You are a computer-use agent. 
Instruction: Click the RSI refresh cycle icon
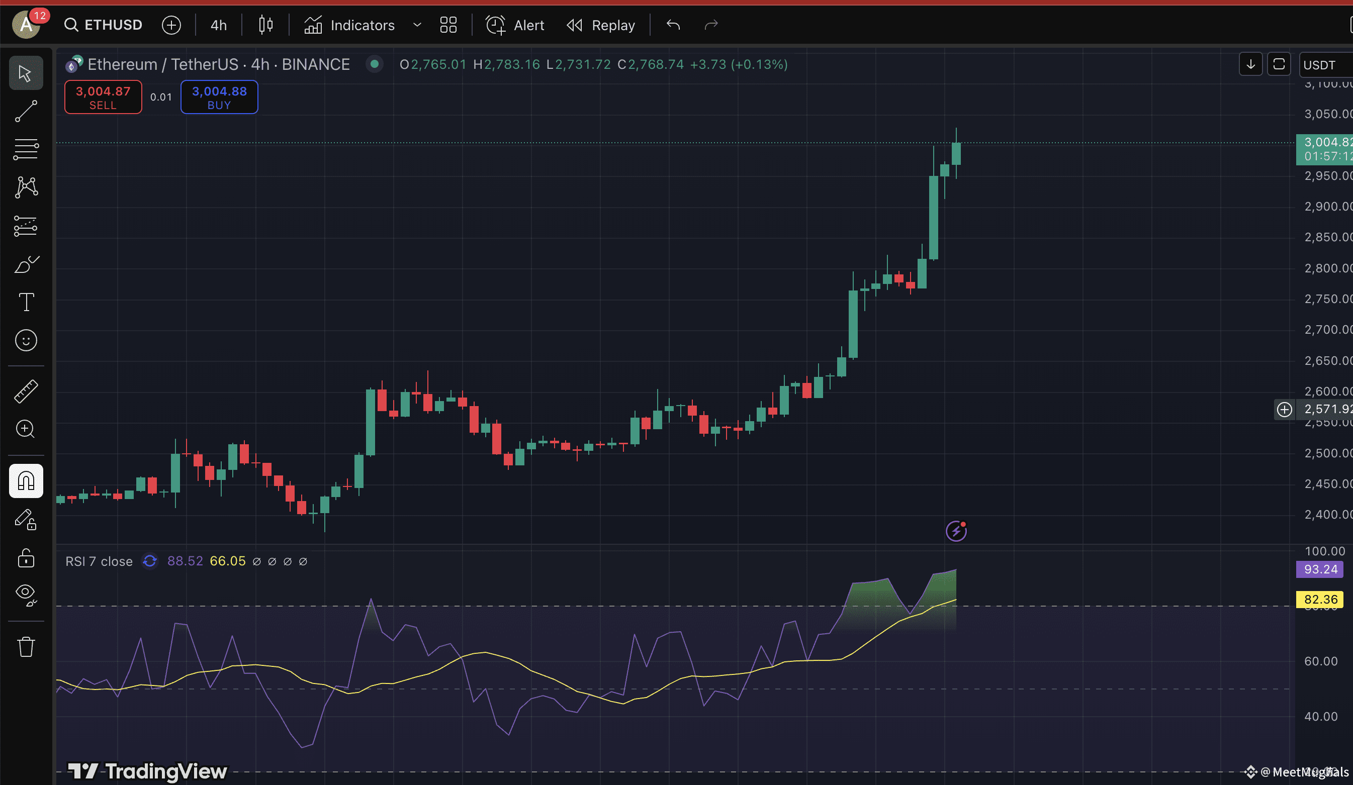pyautogui.click(x=150, y=561)
